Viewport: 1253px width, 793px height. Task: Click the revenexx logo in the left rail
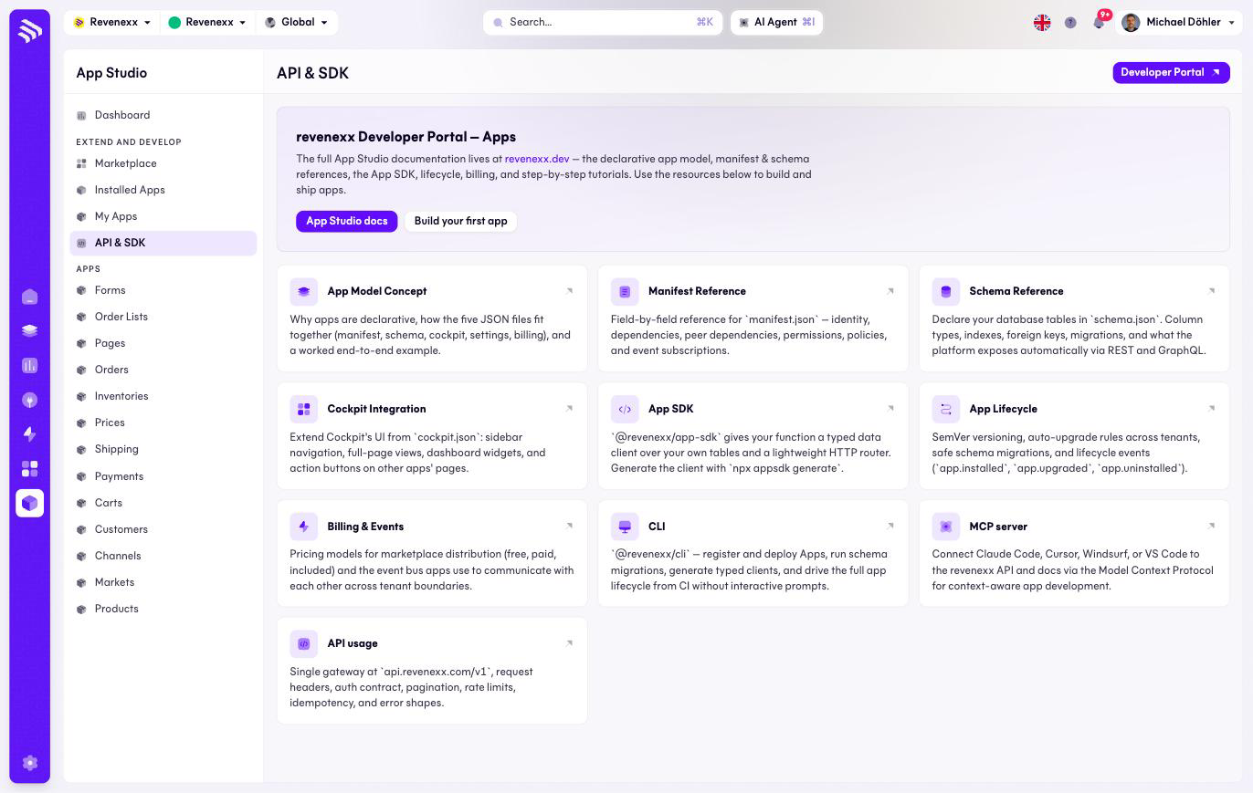pos(29,30)
